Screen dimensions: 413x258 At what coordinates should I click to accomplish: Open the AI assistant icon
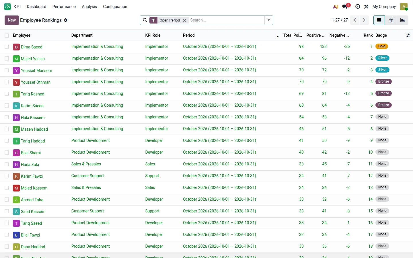[x=335, y=7]
